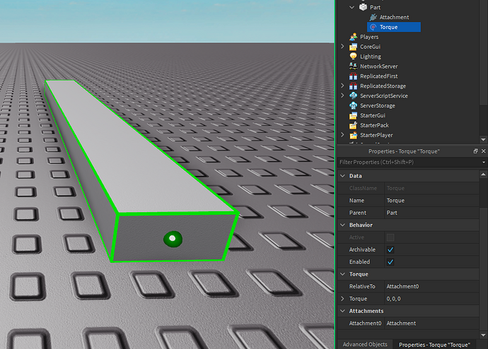This screenshot has height=349, width=488.
Task: Click the CoreGui folder icon
Action: click(353, 47)
